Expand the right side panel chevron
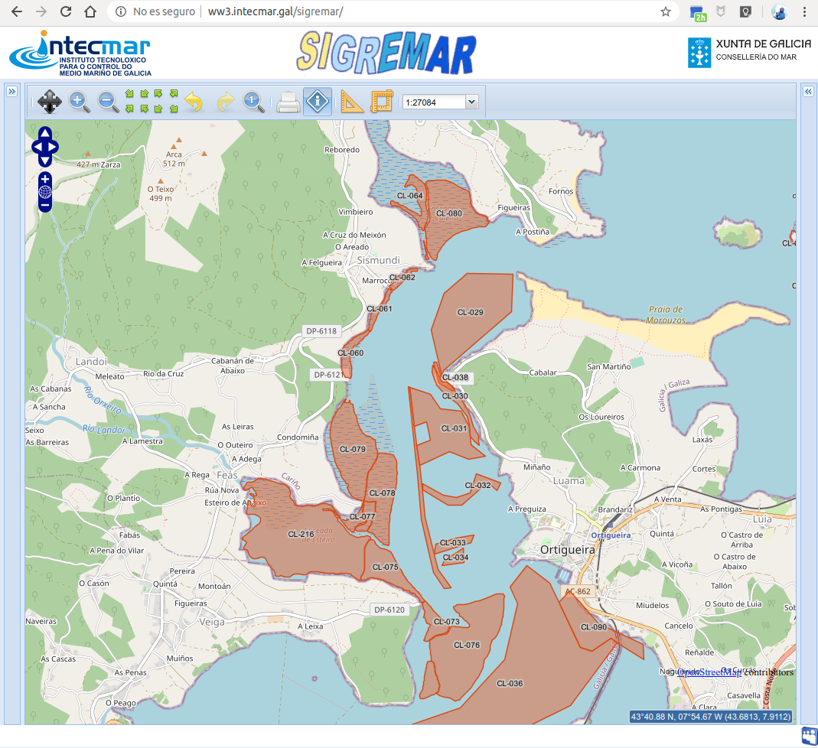 click(808, 92)
